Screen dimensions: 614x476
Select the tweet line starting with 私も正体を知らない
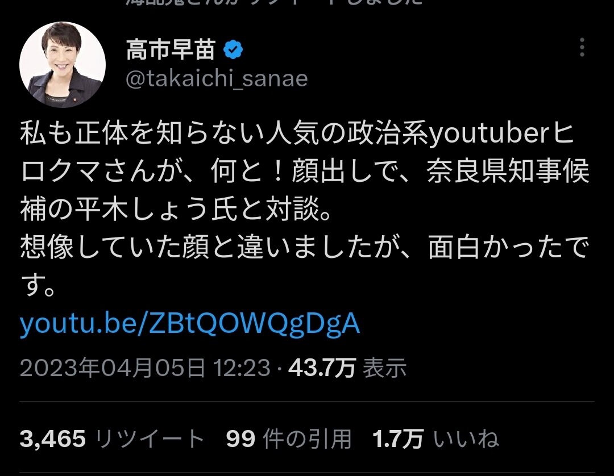(x=297, y=133)
